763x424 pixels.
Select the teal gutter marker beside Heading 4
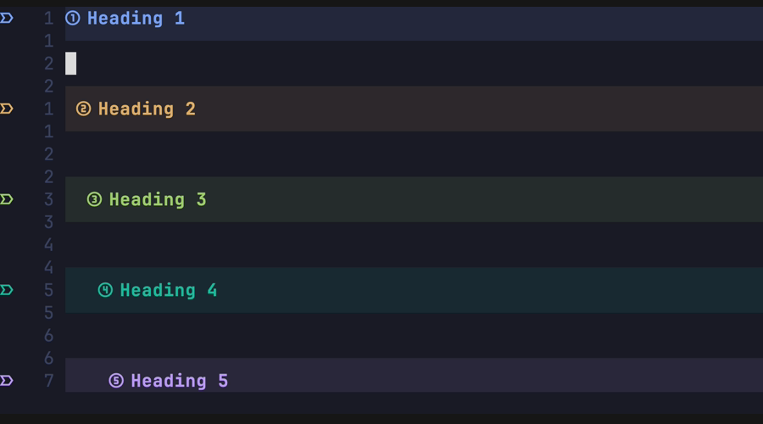[x=7, y=290]
